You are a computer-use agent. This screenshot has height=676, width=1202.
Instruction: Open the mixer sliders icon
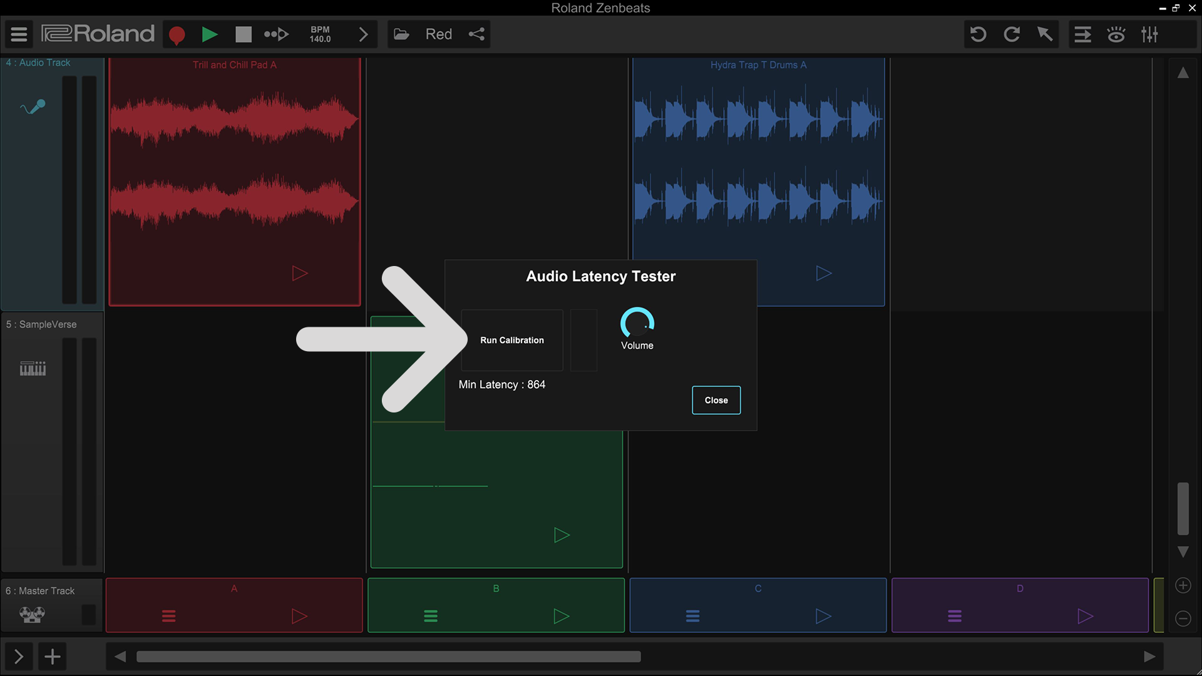click(1149, 34)
